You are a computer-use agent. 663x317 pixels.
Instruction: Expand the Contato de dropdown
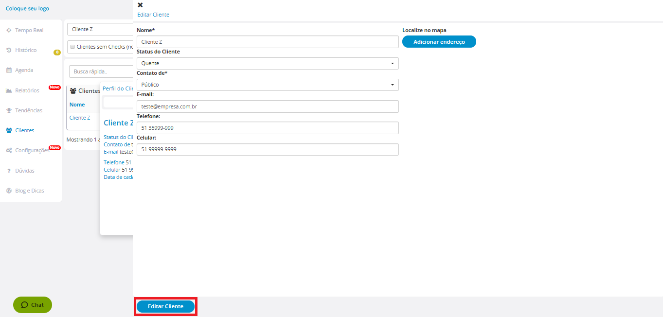[268, 85]
